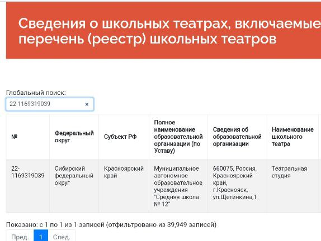
Task: Click the global search input containing 22-1169319039
Action: pyautogui.click(x=50, y=104)
